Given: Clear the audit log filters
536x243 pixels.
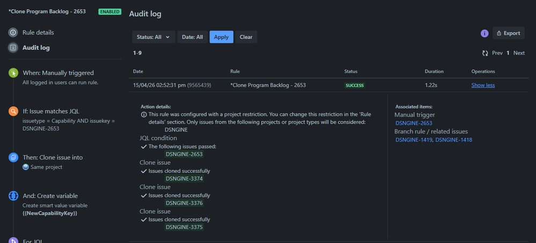Looking at the screenshot, I should [246, 37].
